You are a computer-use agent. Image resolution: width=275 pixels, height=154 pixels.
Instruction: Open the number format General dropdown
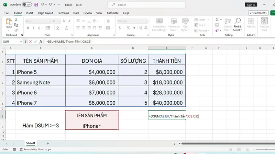click(x=147, y=21)
